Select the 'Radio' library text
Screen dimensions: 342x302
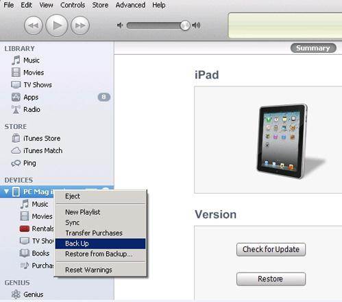32,109
